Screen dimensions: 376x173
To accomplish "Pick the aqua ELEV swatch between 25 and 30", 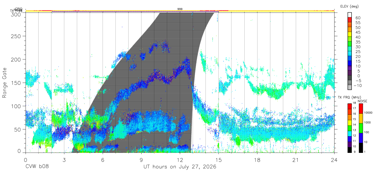I will 350,49.
